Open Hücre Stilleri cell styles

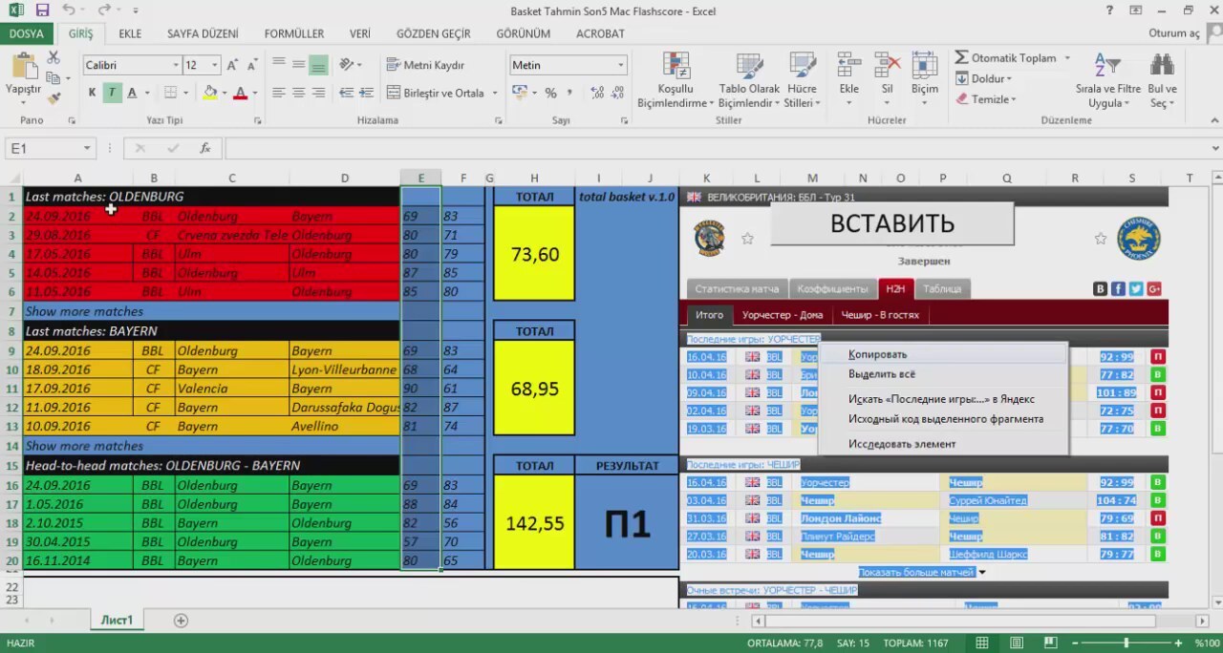801,80
